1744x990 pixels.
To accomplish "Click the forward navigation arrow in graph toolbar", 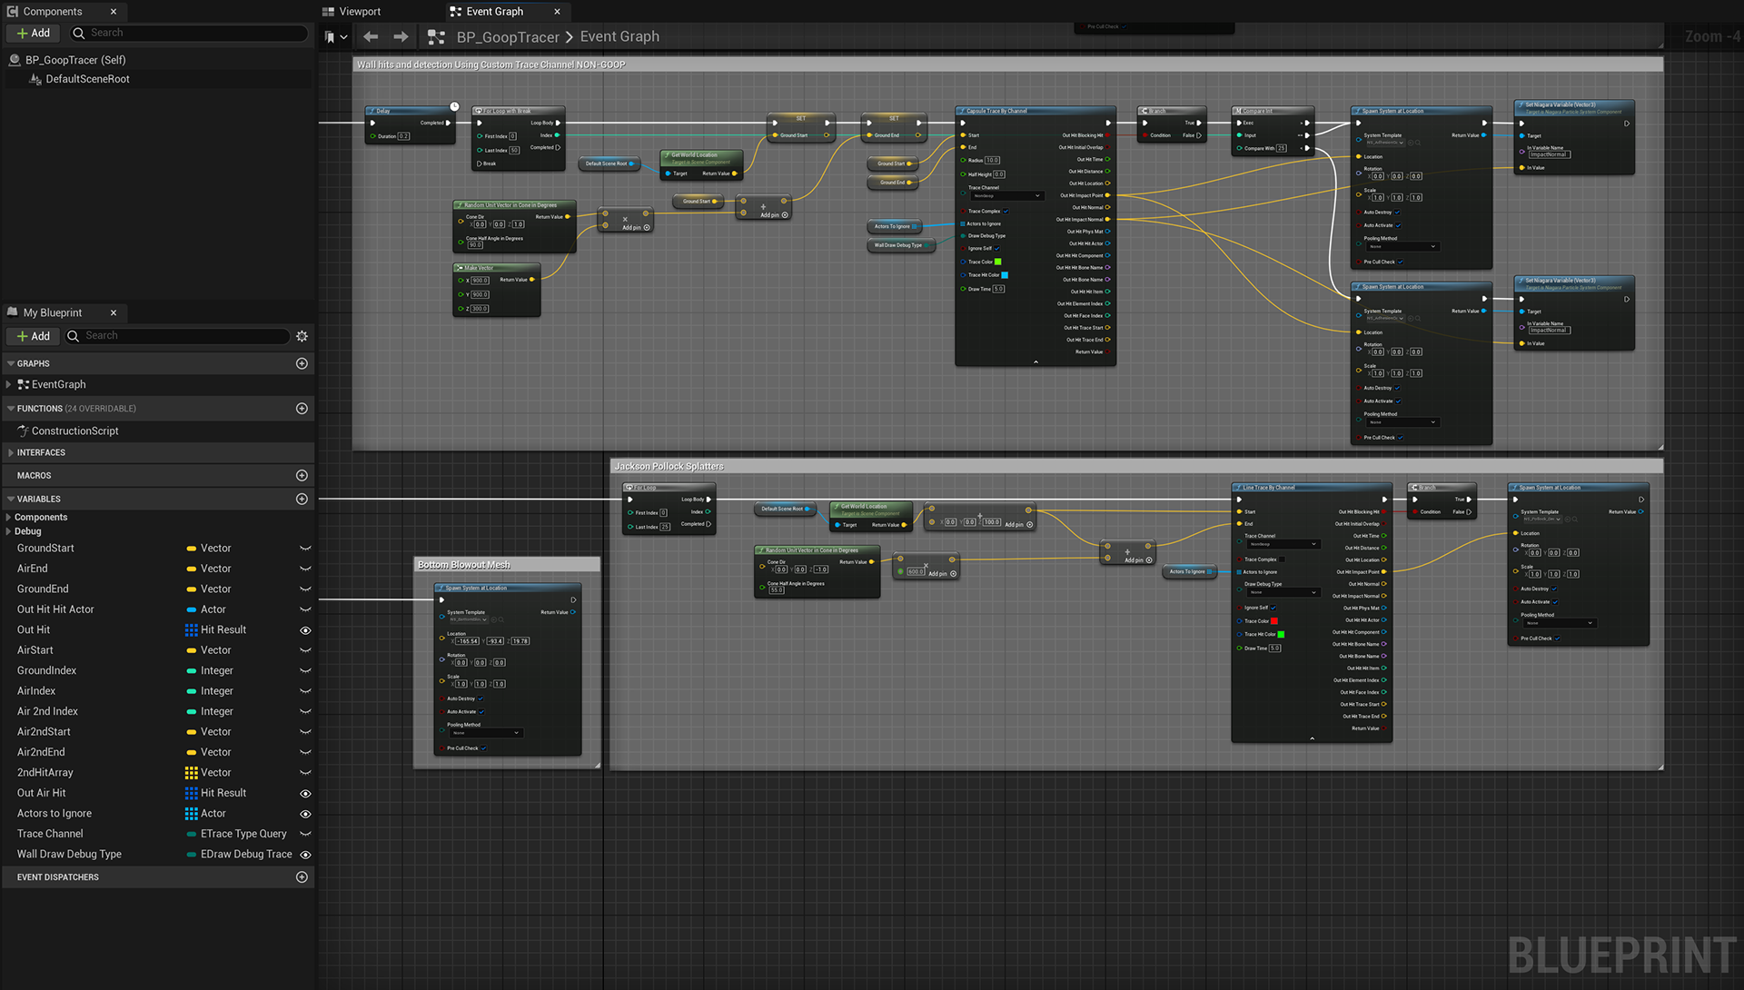I will click(401, 36).
